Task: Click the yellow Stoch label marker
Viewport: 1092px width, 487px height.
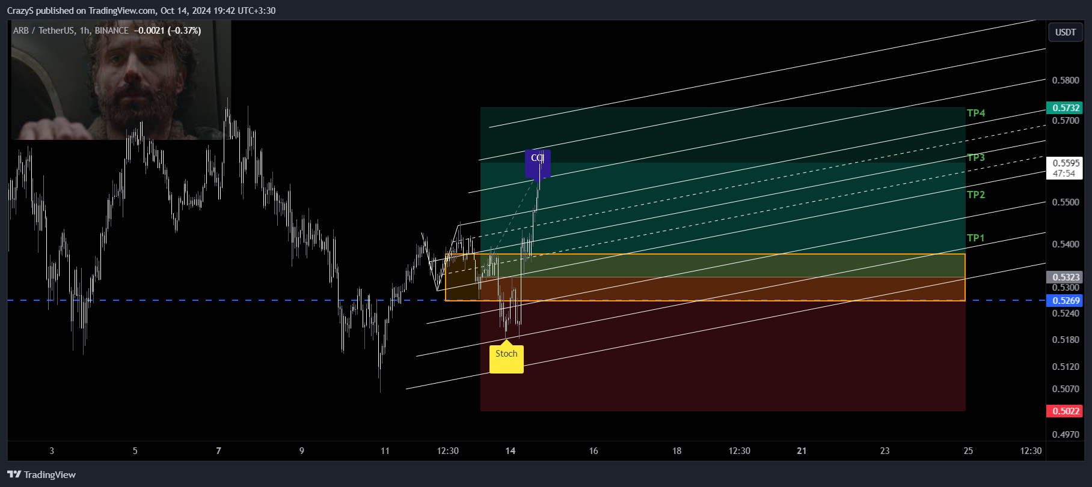Action: (x=506, y=357)
